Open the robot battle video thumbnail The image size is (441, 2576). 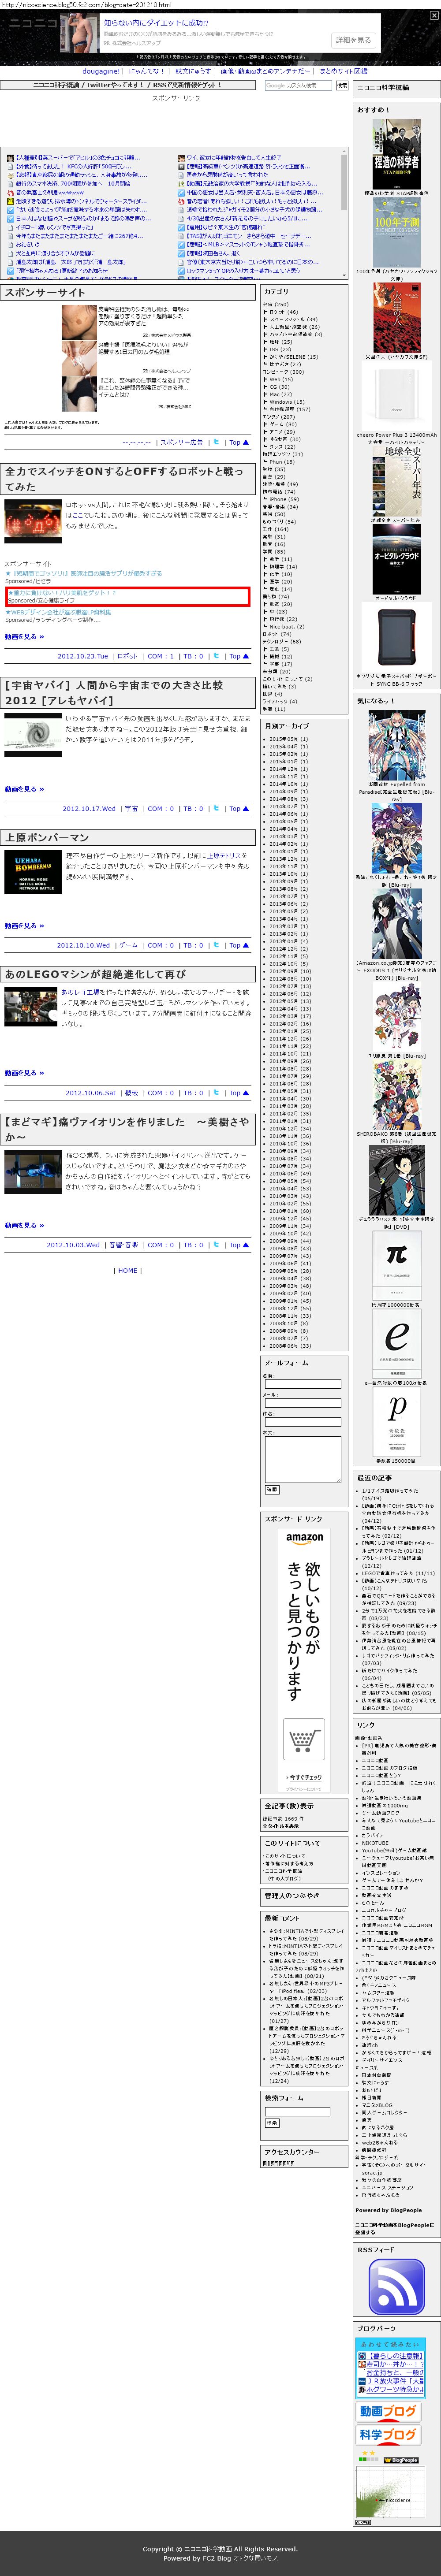tap(33, 521)
